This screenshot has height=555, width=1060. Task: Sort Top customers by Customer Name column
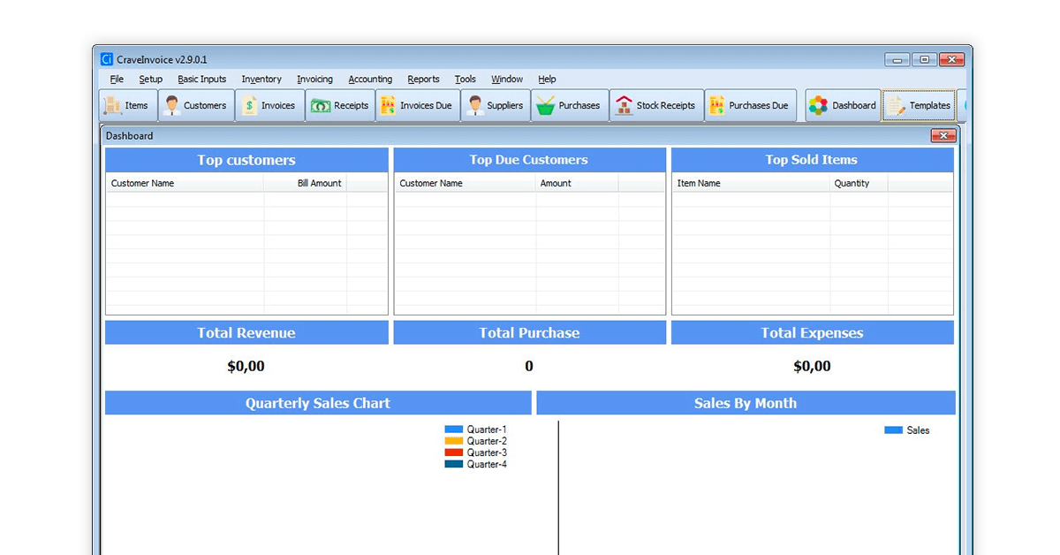(x=185, y=183)
